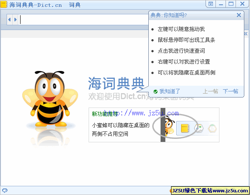Open the title bar dropdown menu button

coord(211,4)
